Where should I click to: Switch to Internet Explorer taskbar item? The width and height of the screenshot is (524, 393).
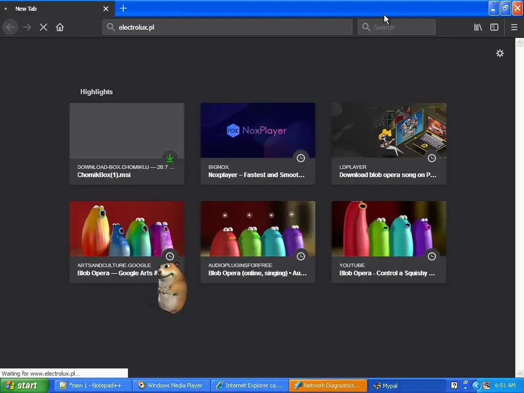(249, 385)
